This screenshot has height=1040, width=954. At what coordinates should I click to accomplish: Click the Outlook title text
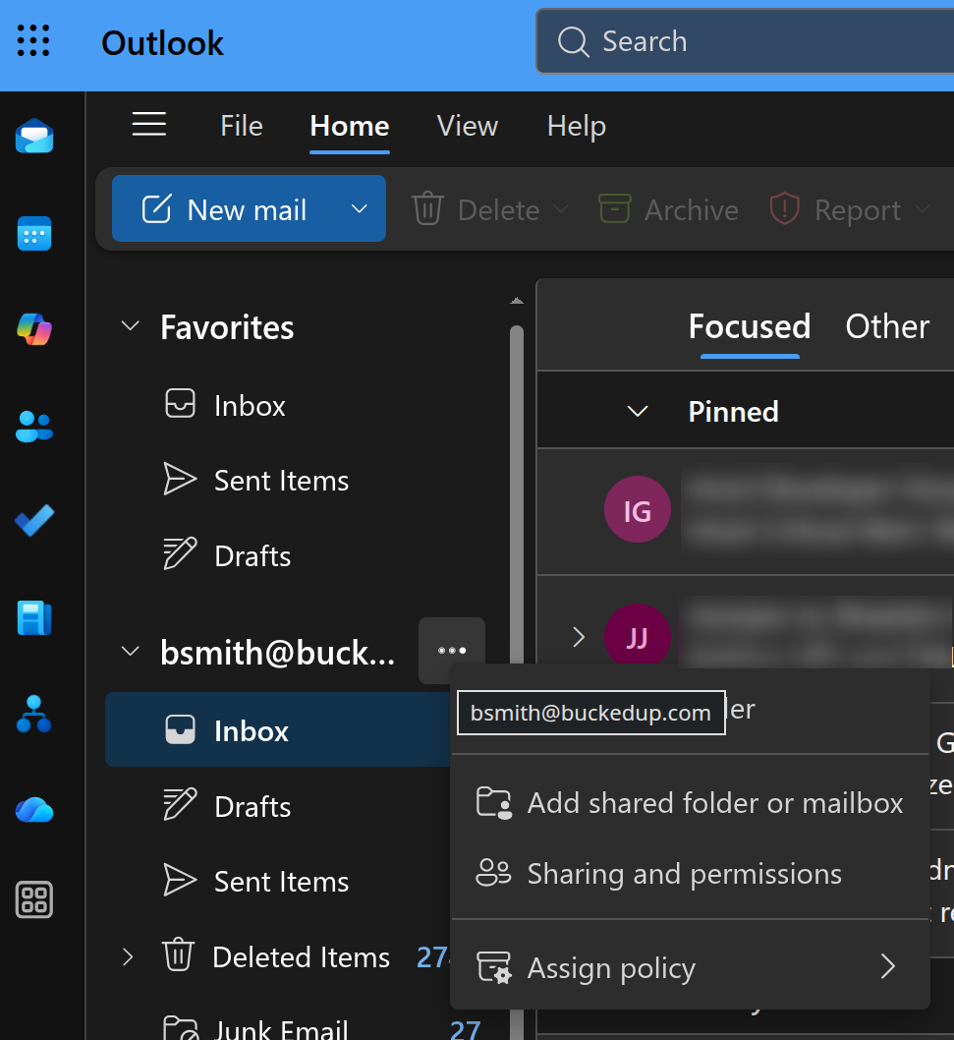(x=162, y=43)
